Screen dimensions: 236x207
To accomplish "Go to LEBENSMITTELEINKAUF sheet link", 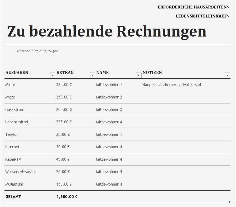I will [x=203, y=16].
